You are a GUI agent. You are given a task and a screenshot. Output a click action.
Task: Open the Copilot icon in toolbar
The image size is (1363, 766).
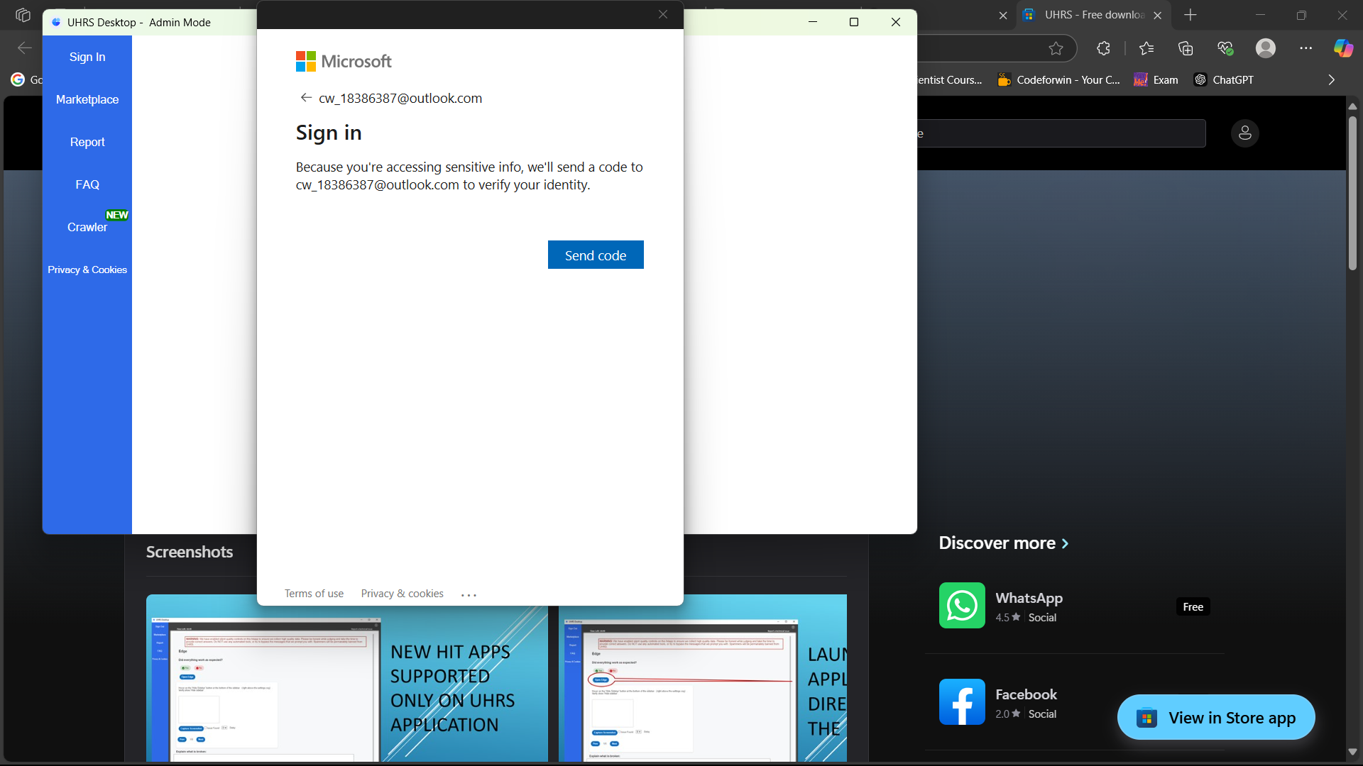[x=1342, y=48]
